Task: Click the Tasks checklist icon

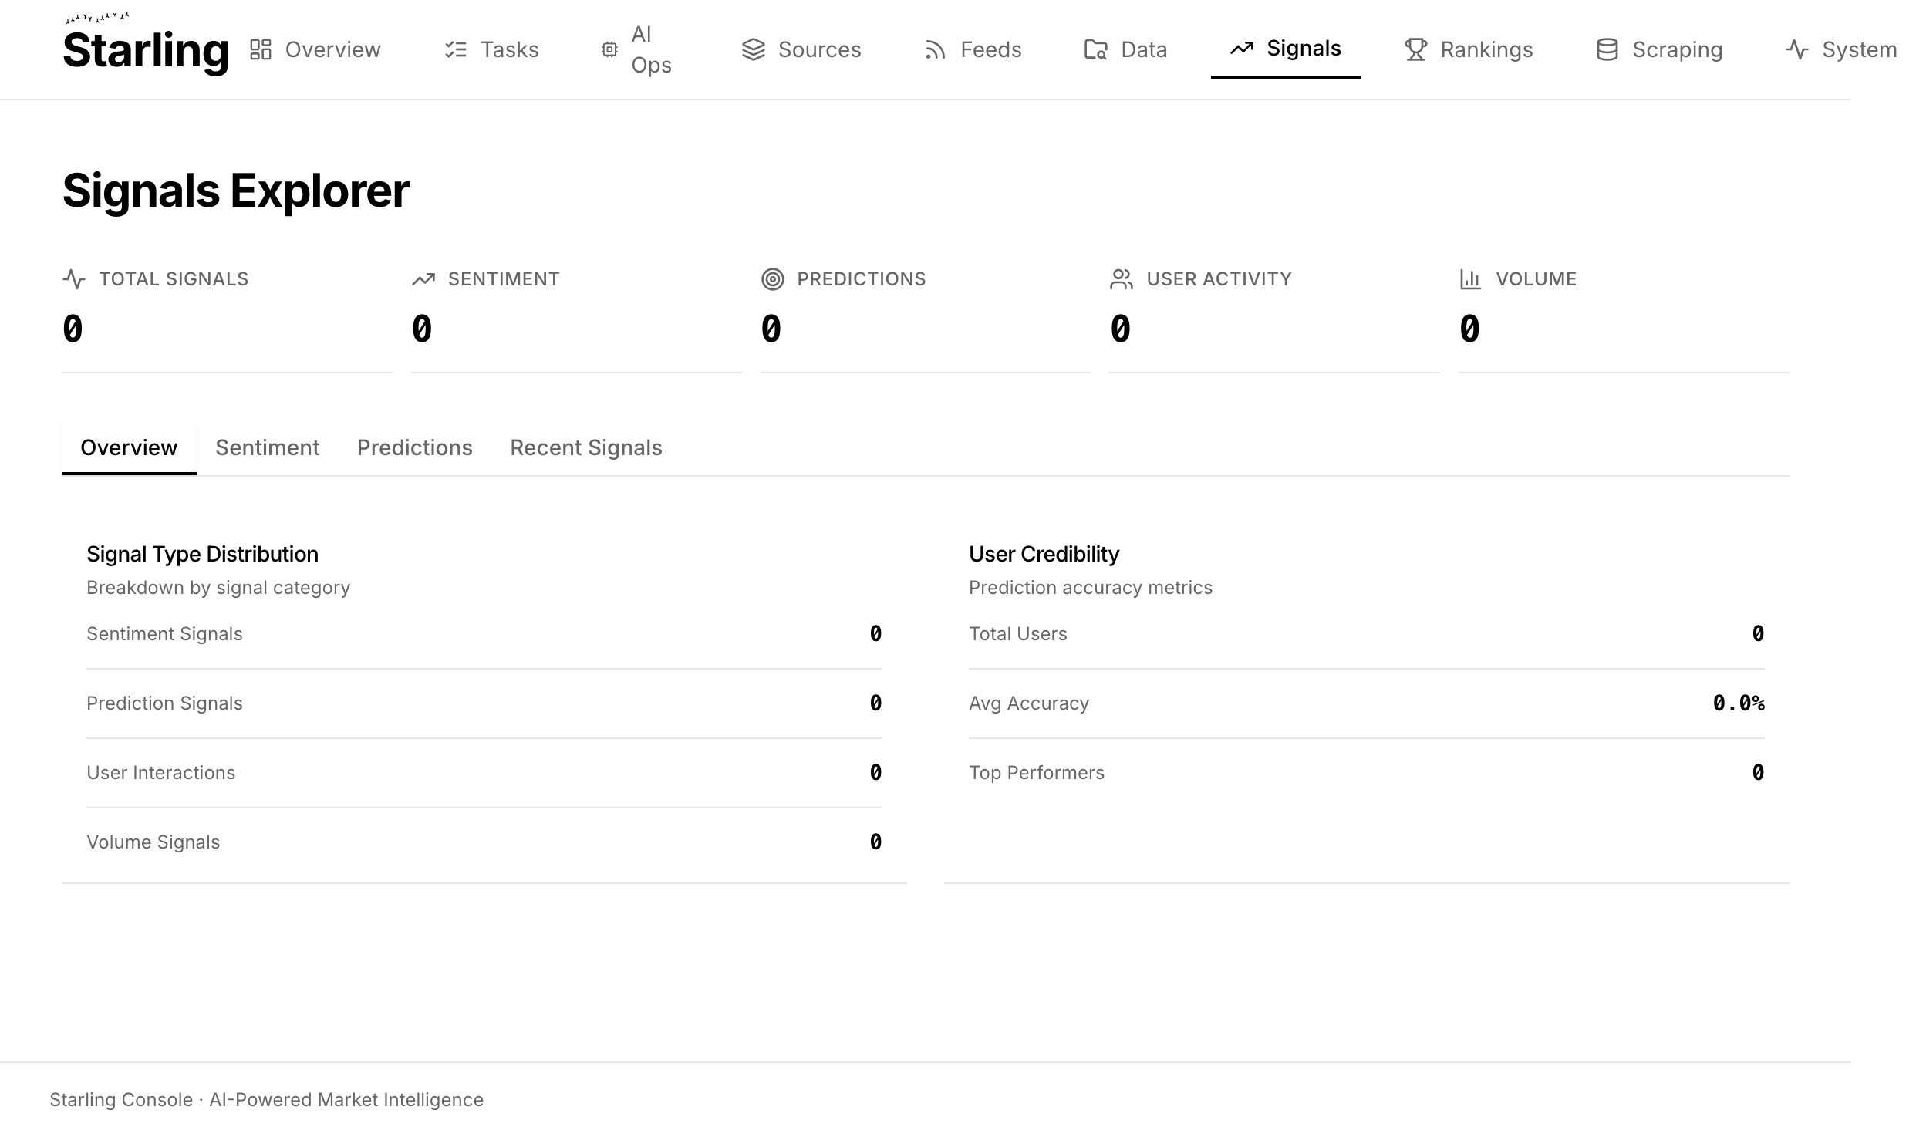Action: 456,49
